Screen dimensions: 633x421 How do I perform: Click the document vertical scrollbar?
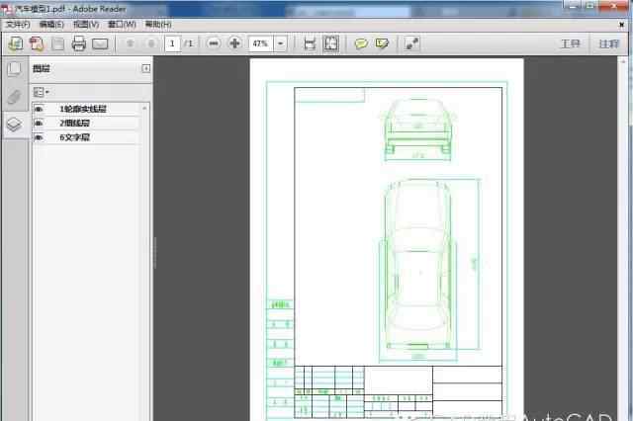(623, 238)
